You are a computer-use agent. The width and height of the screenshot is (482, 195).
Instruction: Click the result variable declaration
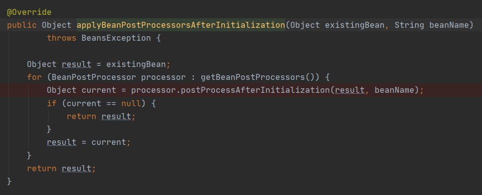pyautogui.click(x=77, y=65)
